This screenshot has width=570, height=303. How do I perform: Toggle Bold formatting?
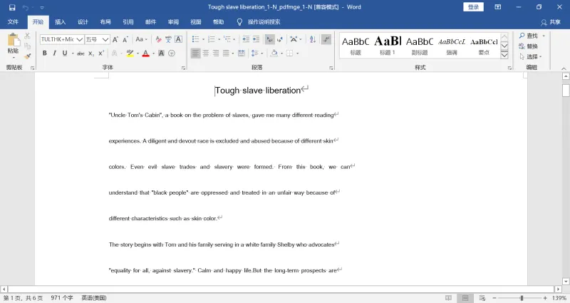pos(45,53)
